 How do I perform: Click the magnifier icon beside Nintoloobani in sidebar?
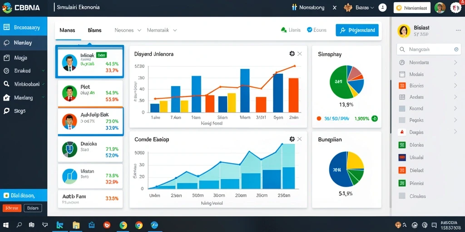[x=6, y=84]
